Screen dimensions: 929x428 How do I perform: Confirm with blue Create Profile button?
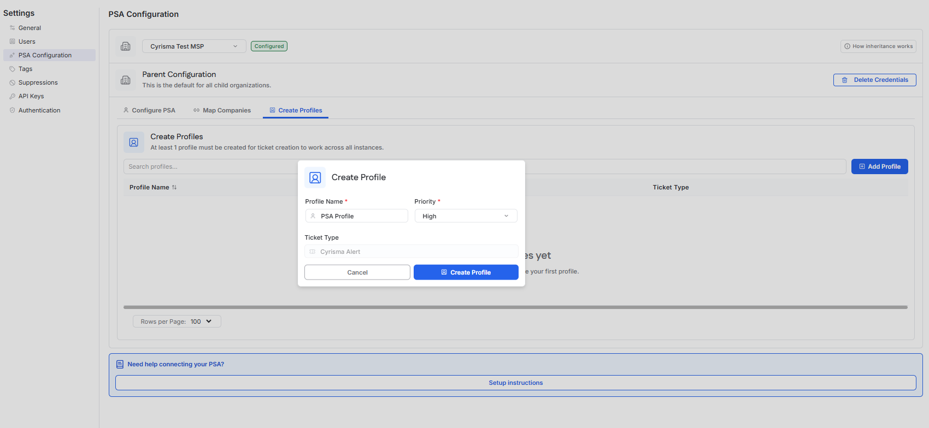coord(466,272)
